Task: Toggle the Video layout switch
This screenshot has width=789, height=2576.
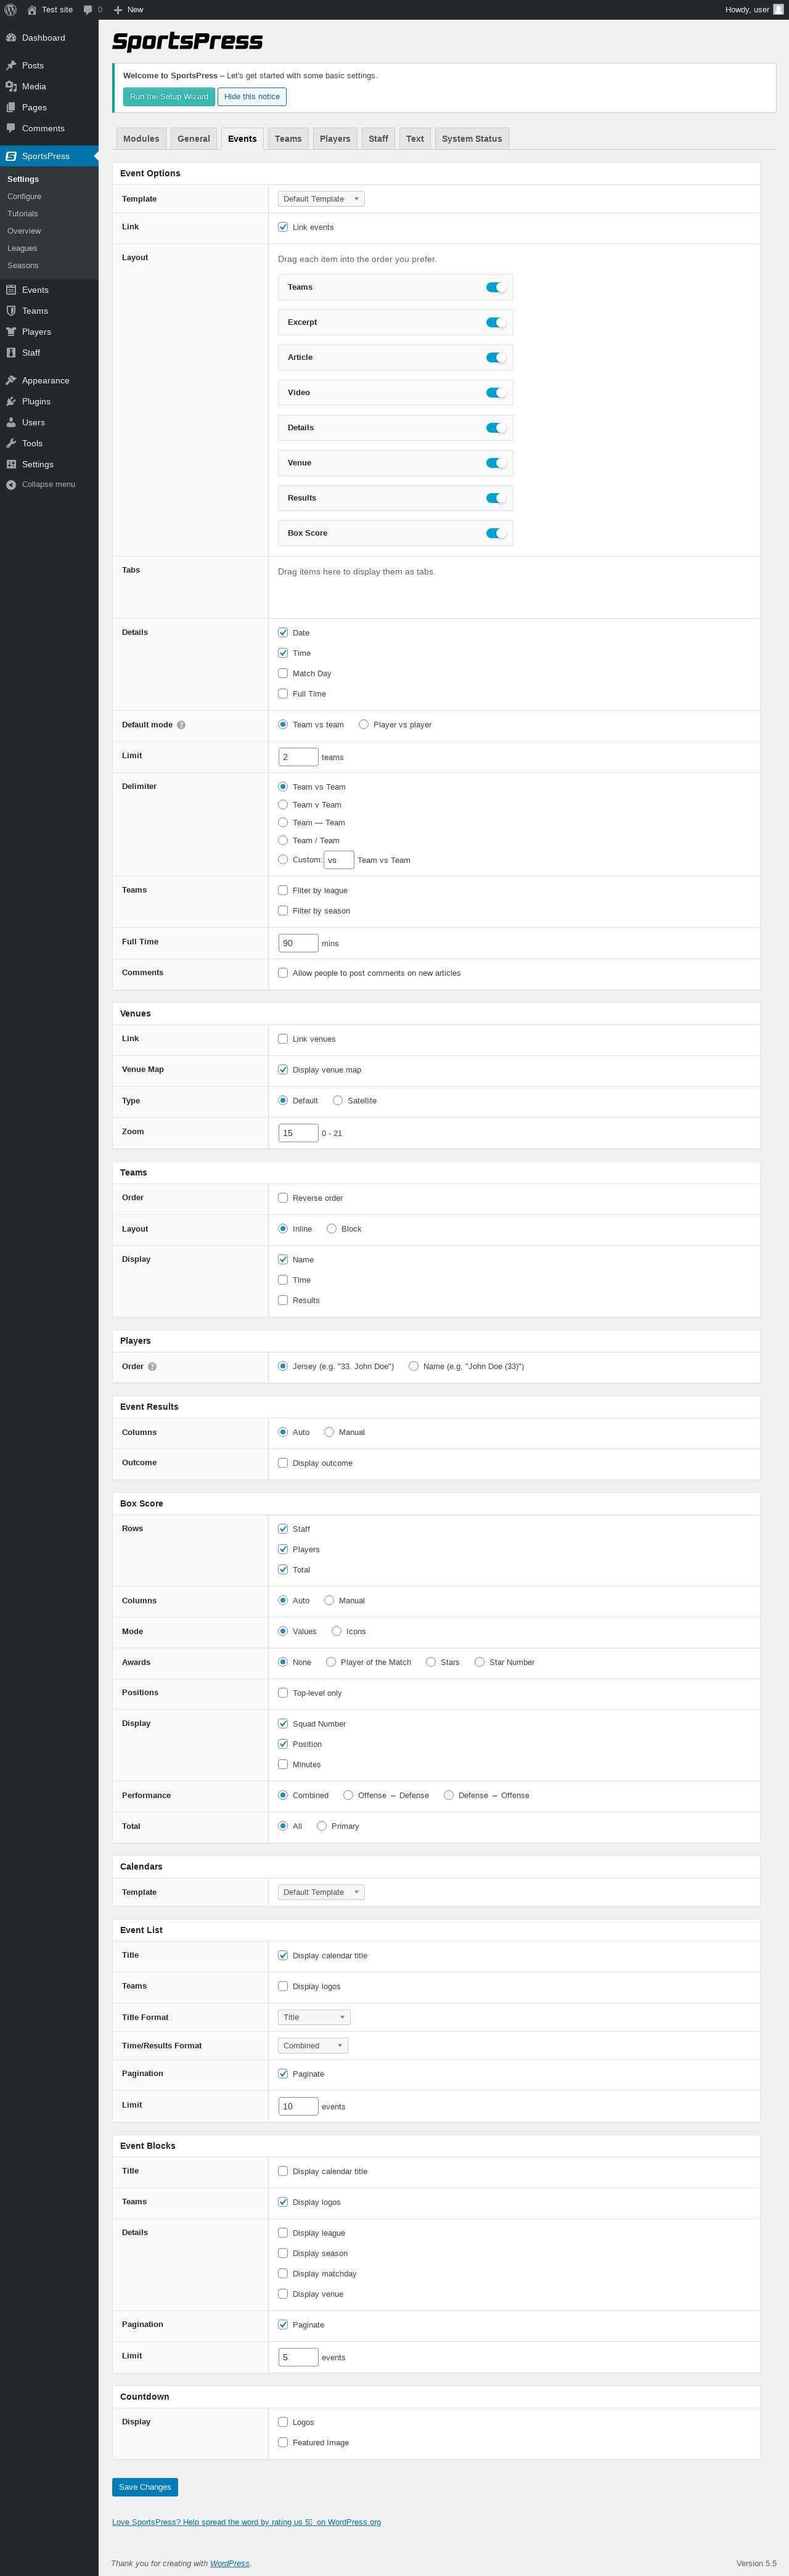Action: 496,393
